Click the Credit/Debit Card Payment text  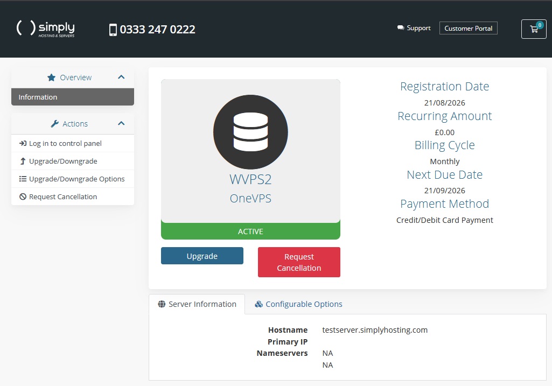445,220
